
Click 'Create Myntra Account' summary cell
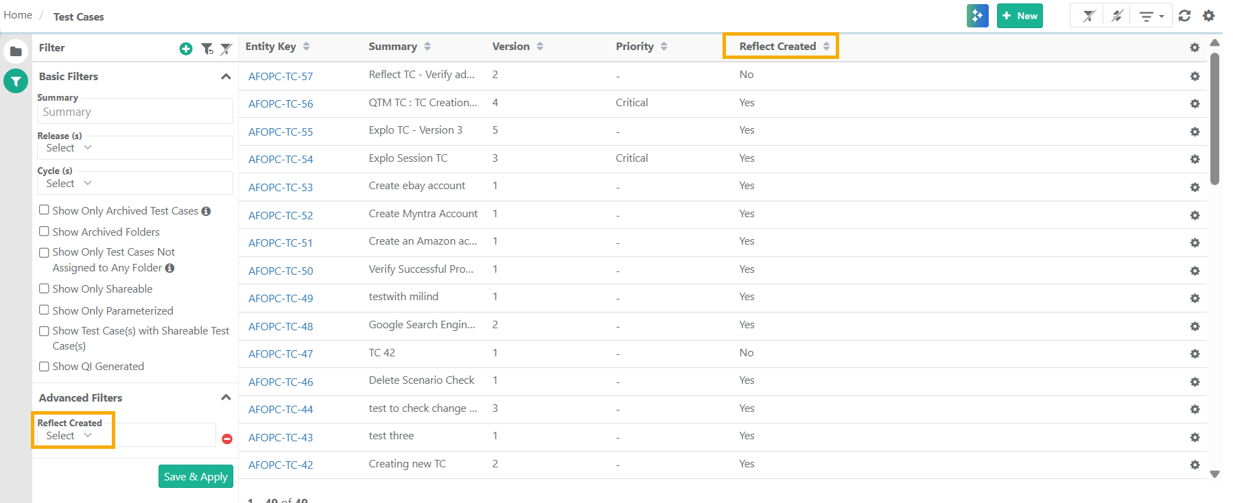click(423, 214)
